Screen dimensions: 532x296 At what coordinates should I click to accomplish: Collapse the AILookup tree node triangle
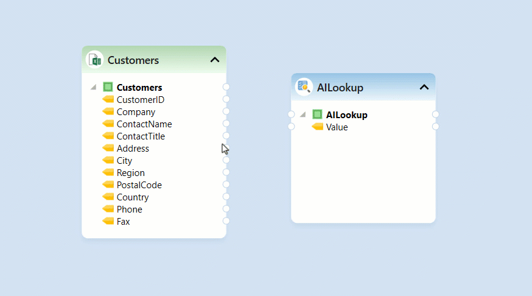(x=303, y=115)
